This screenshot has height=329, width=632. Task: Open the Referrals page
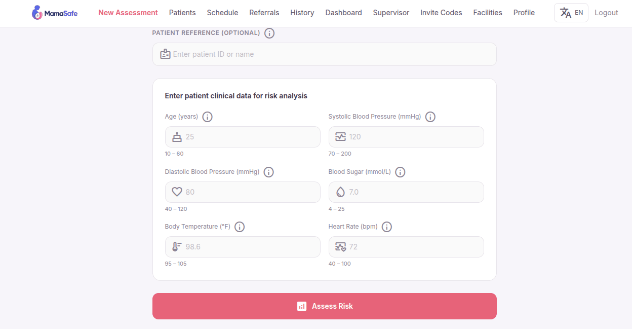click(264, 13)
